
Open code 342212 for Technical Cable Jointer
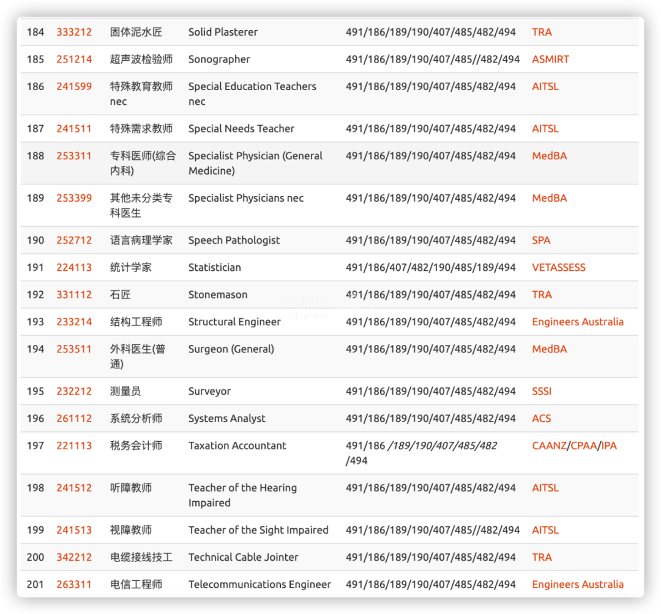74,557
